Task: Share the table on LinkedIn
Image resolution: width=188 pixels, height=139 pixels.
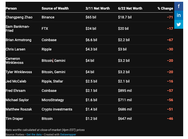Action: coord(179,15)
